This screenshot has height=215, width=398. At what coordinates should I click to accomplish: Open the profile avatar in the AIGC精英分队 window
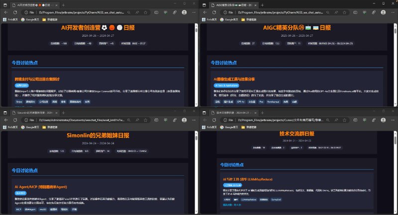(x=383, y=12)
